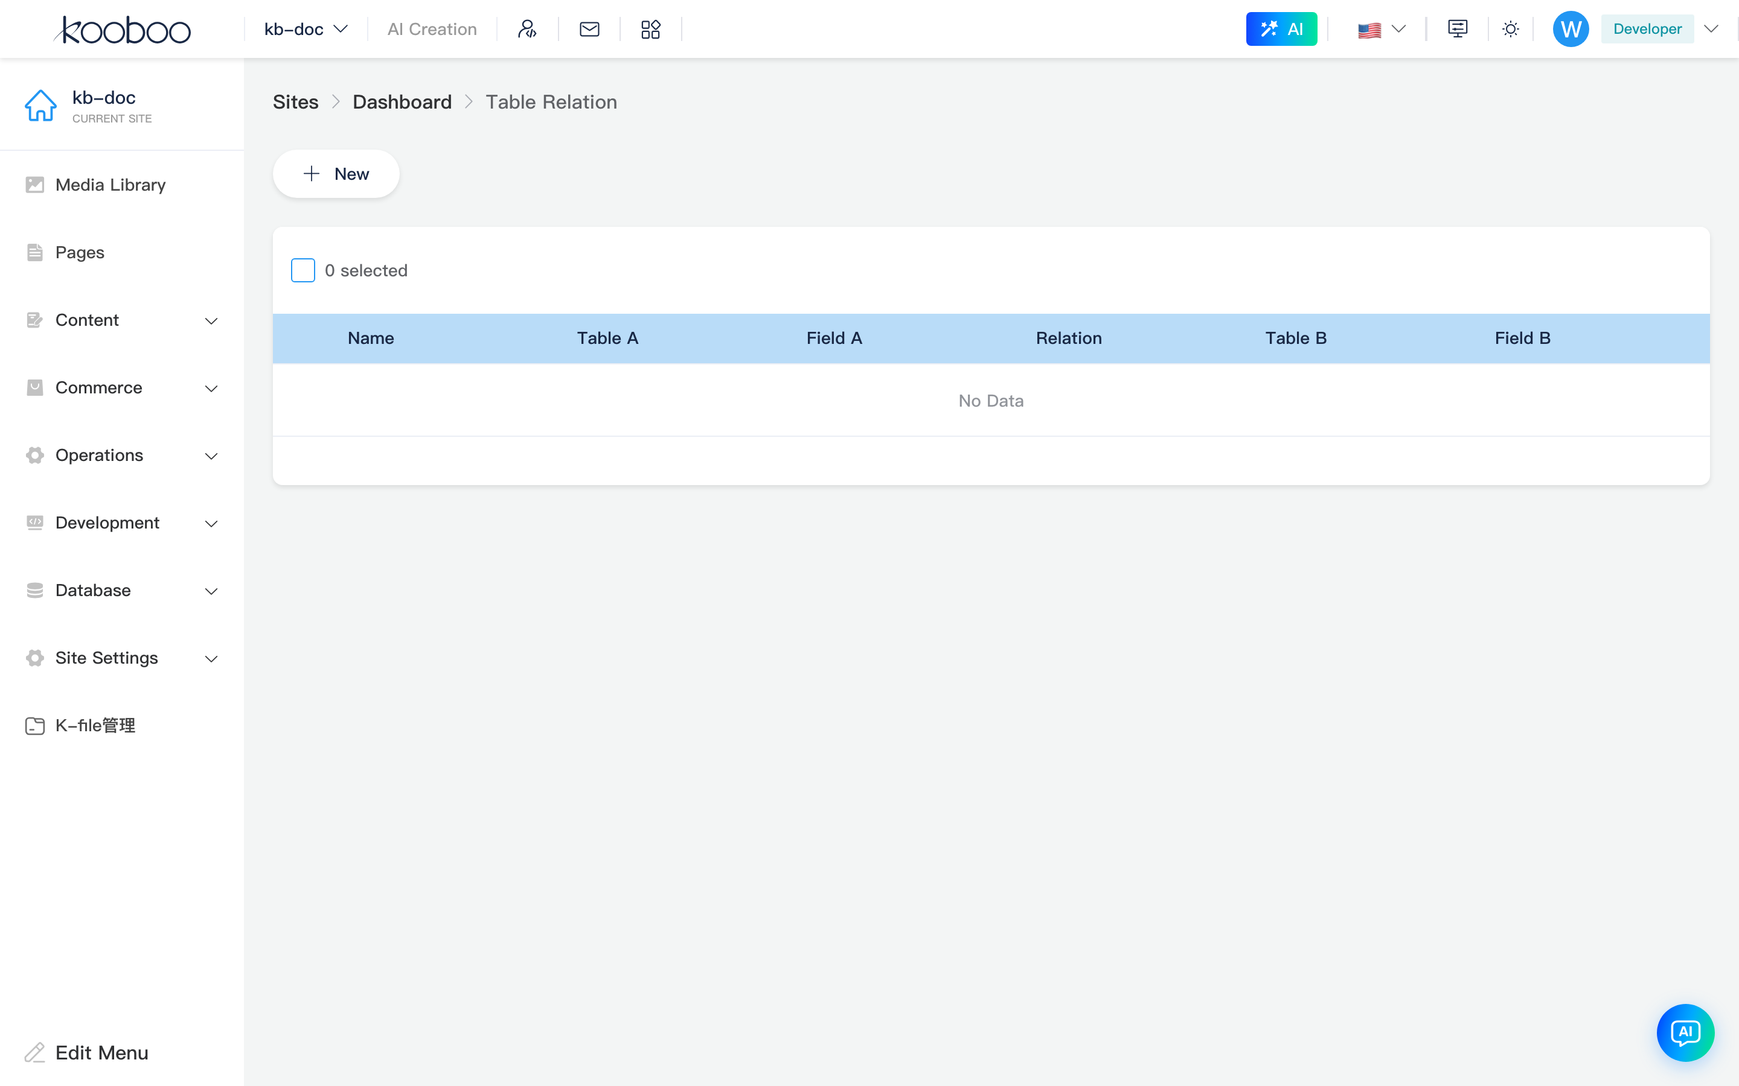1739x1086 pixels.
Task: Click the Operations gear icon
Action: click(34, 456)
